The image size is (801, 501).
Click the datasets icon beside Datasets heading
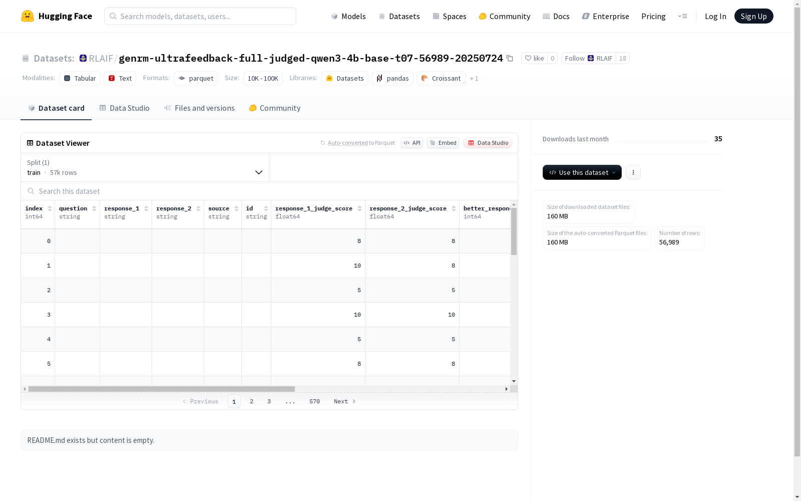tap(26, 58)
